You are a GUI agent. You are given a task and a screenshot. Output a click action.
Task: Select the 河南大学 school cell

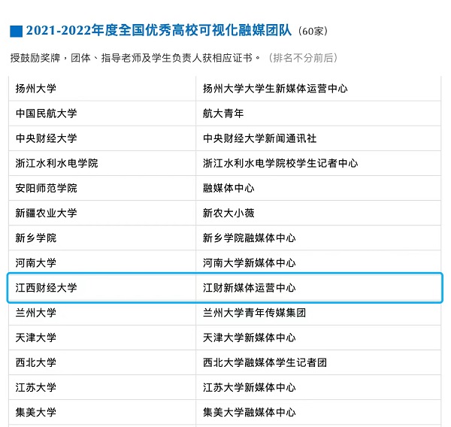[36, 263]
